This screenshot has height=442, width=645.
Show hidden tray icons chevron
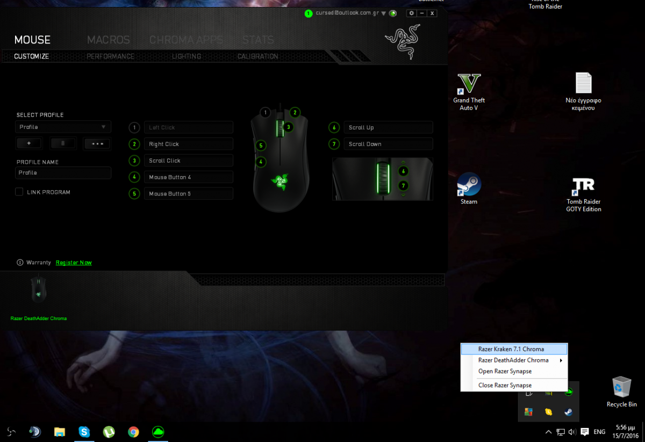click(x=548, y=432)
